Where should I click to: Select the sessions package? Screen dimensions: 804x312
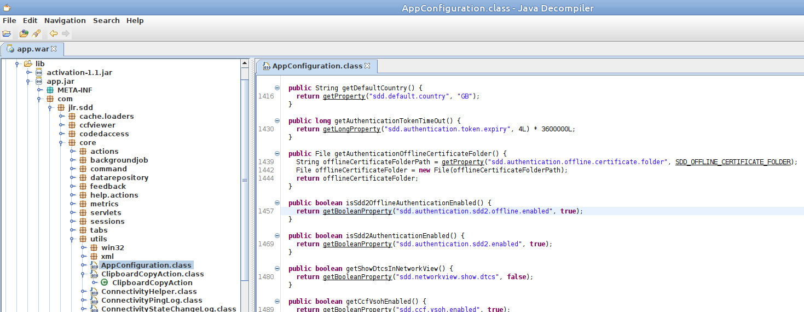107,221
